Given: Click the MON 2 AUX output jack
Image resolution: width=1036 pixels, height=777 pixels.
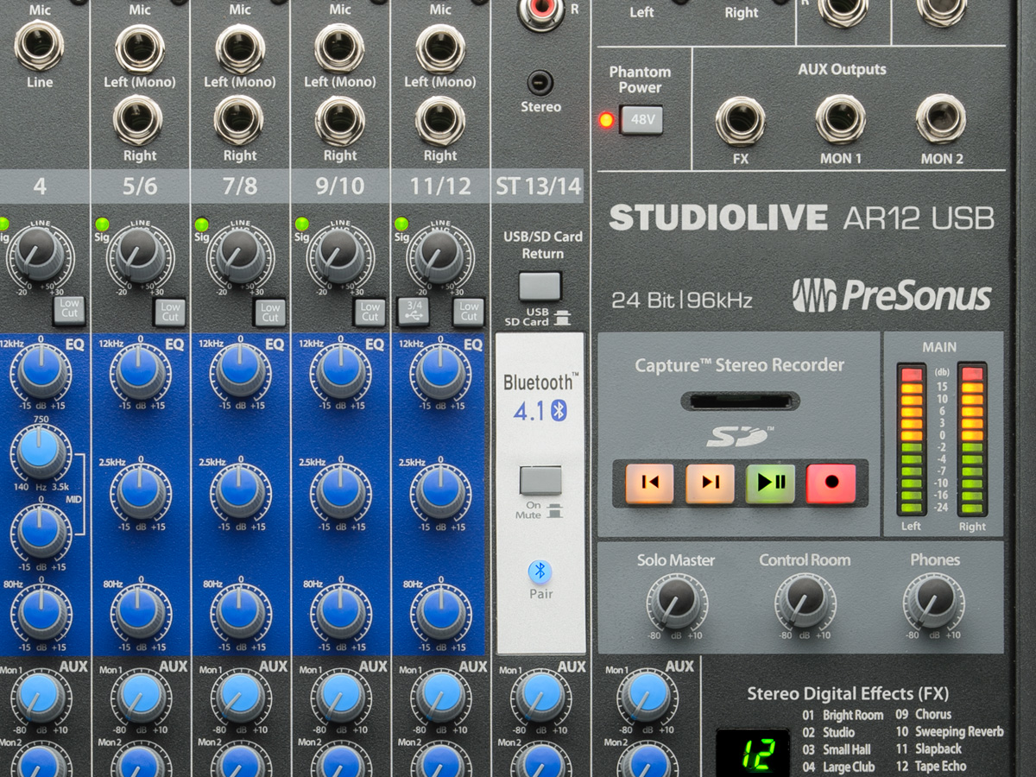Looking at the screenshot, I should click(x=941, y=118).
